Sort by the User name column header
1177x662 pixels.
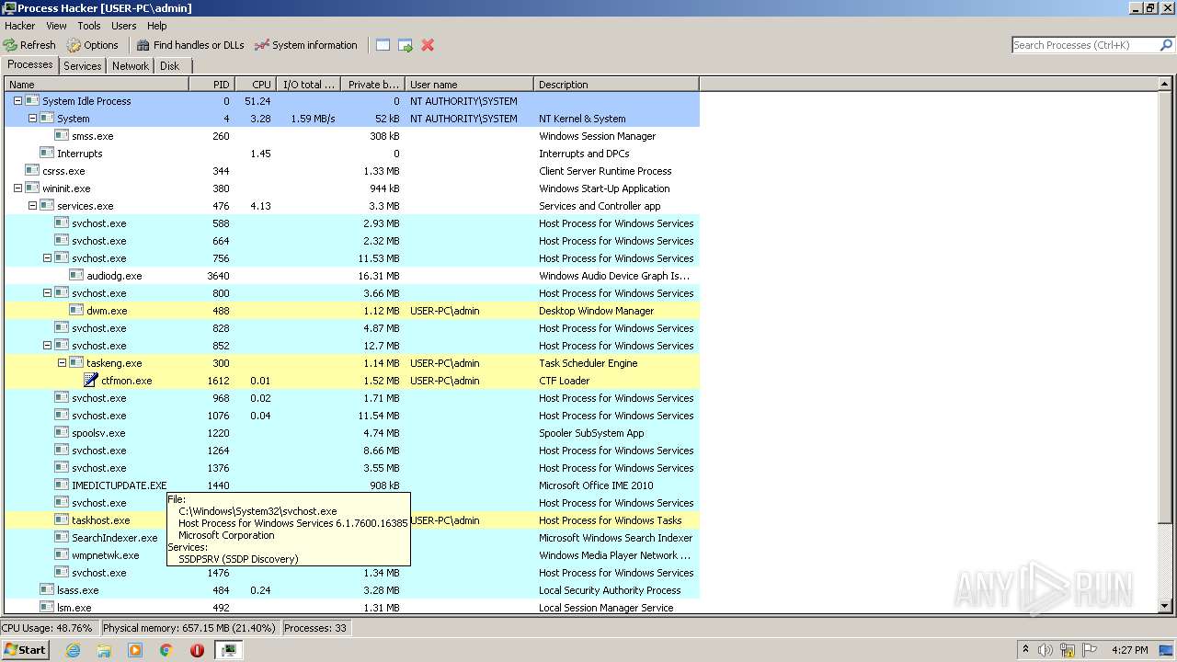click(x=469, y=85)
